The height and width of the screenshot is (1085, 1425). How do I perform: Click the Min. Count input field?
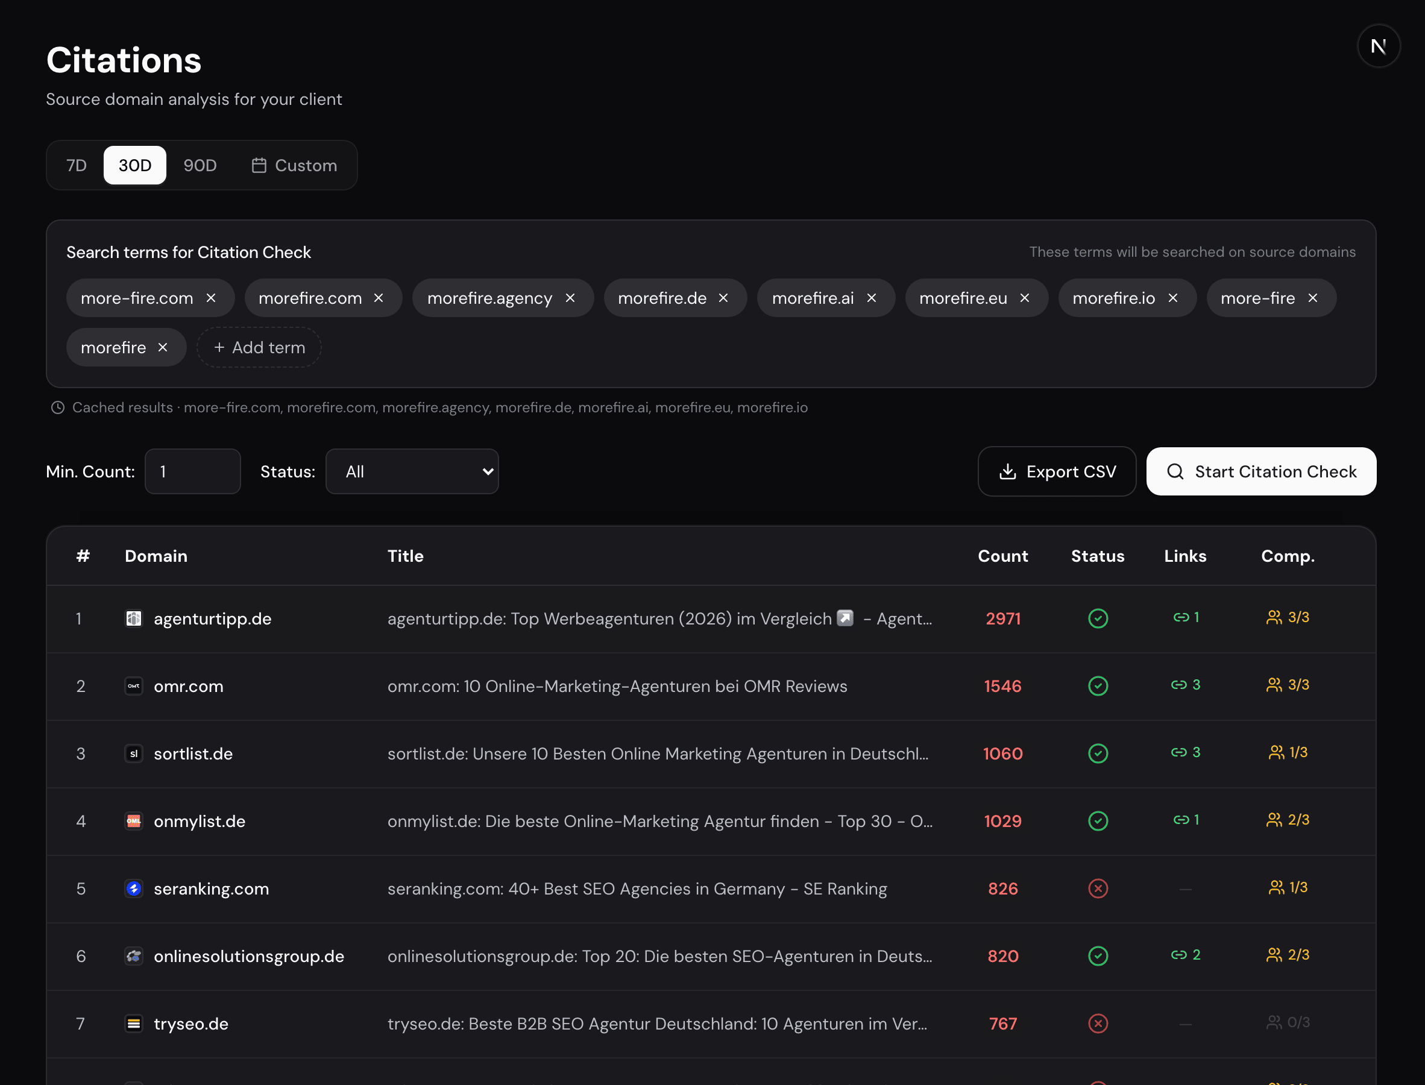[192, 471]
